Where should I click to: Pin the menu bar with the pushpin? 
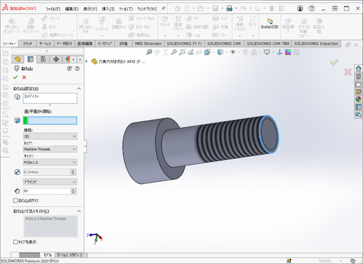(x=163, y=8)
